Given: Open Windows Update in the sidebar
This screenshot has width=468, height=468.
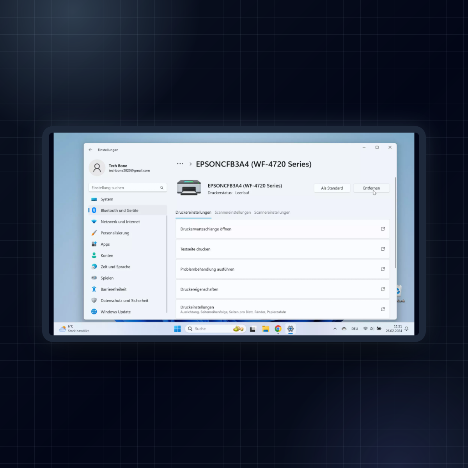Looking at the screenshot, I should pyautogui.click(x=128, y=312).
